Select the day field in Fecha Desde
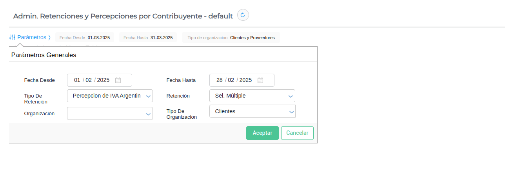Image resolution: width=505 pixels, height=183 pixels. pos(77,80)
